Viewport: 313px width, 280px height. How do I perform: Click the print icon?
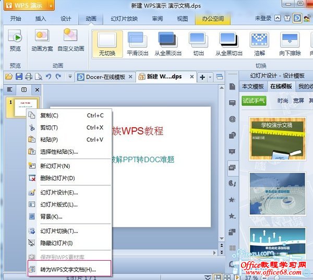click(x=29, y=77)
